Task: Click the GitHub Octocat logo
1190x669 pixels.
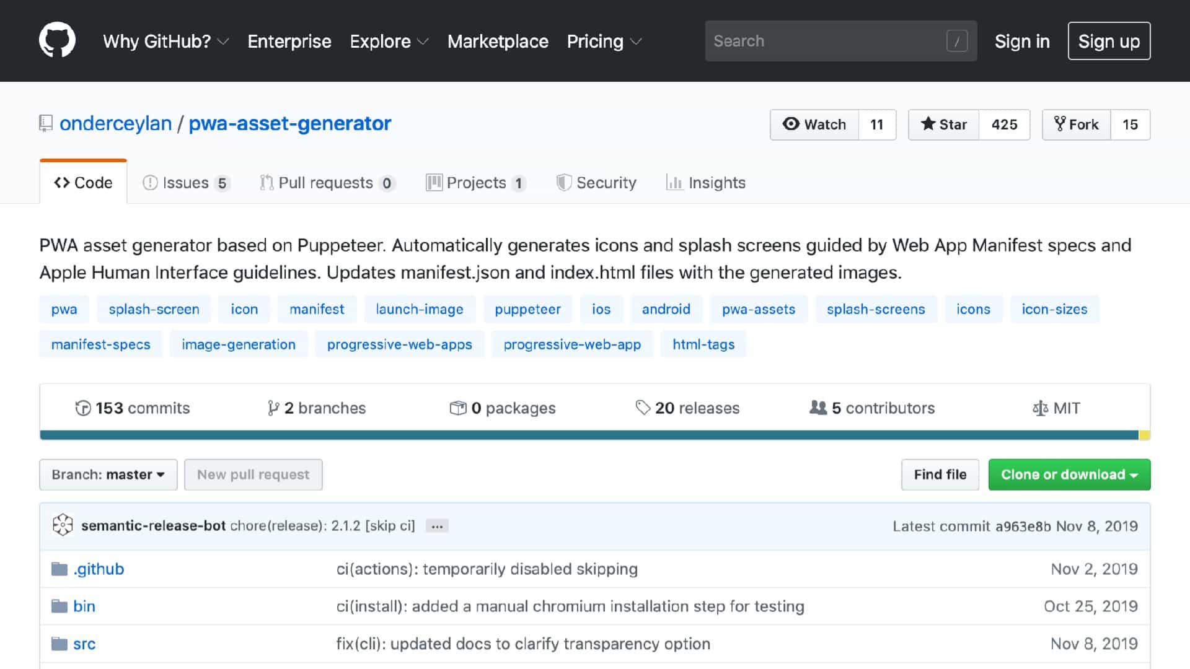Action: coord(57,40)
